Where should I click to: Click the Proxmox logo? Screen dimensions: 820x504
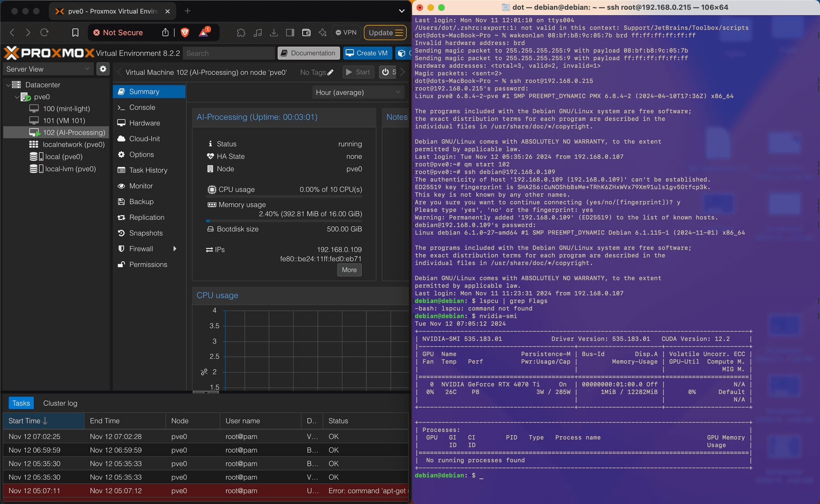(49, 53)
